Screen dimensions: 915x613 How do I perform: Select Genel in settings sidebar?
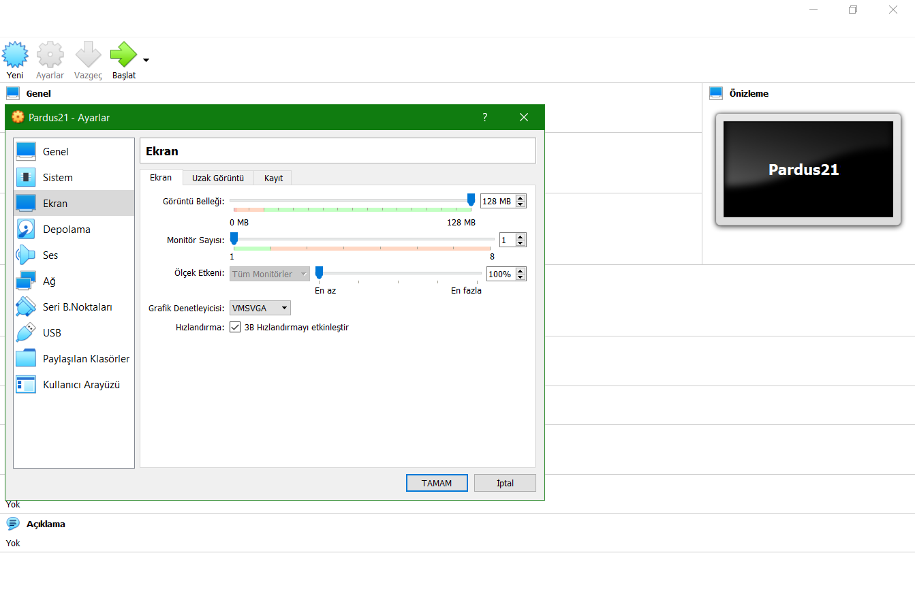(74, 151)
